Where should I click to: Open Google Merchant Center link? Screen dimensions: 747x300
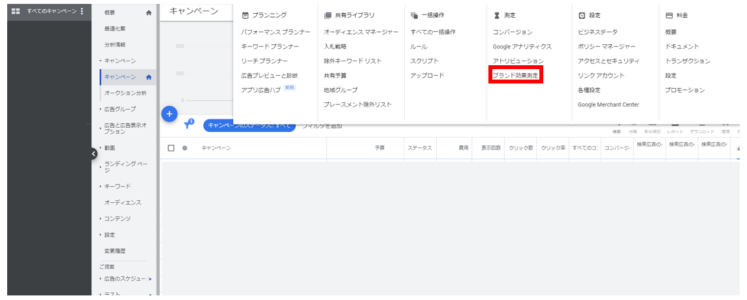tap(609, 104)
